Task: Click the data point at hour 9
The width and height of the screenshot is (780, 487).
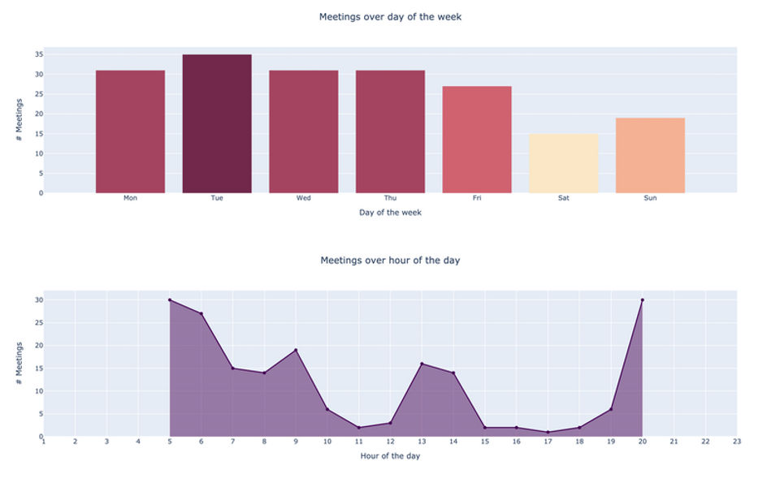Action: pyautogui.click(x=296, y=350)
